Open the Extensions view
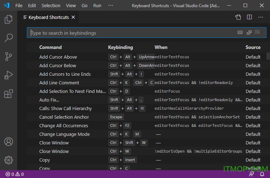 [9, 94]
